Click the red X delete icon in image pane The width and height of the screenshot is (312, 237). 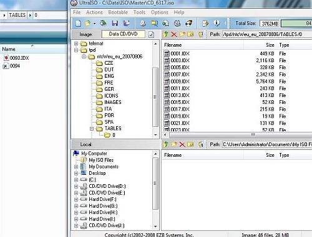174,34
